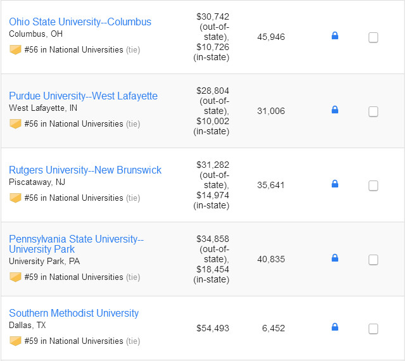Image resolution: width=406 pixels, height=361 pixels.
Task: Go to Southern Methodist University page
Action: pyautogui.click(x=73, y=313)
